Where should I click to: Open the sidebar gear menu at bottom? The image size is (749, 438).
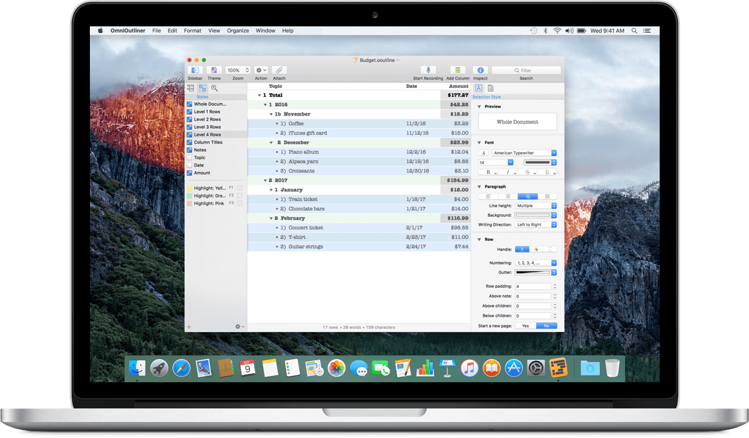tap(239, 327)
